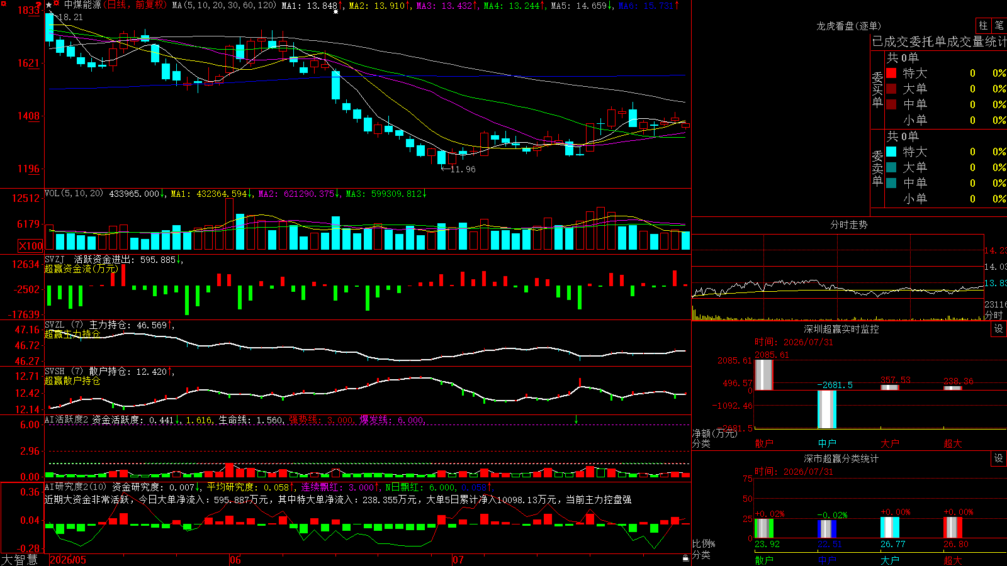This screenshot has height=566, width=1007.
Task: Click the green MA4: 13.244 value
Action: click(x=512, y=6)
